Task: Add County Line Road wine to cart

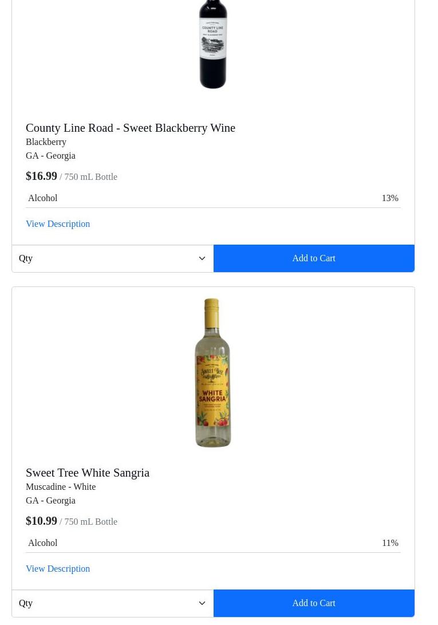Action: [314, 258]
